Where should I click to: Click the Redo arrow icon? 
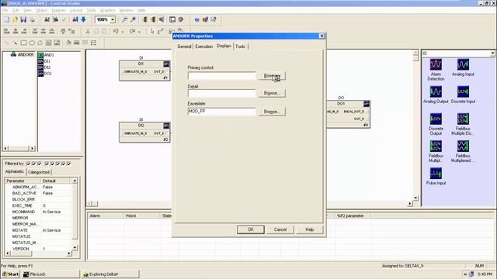(x=133, y=31)
